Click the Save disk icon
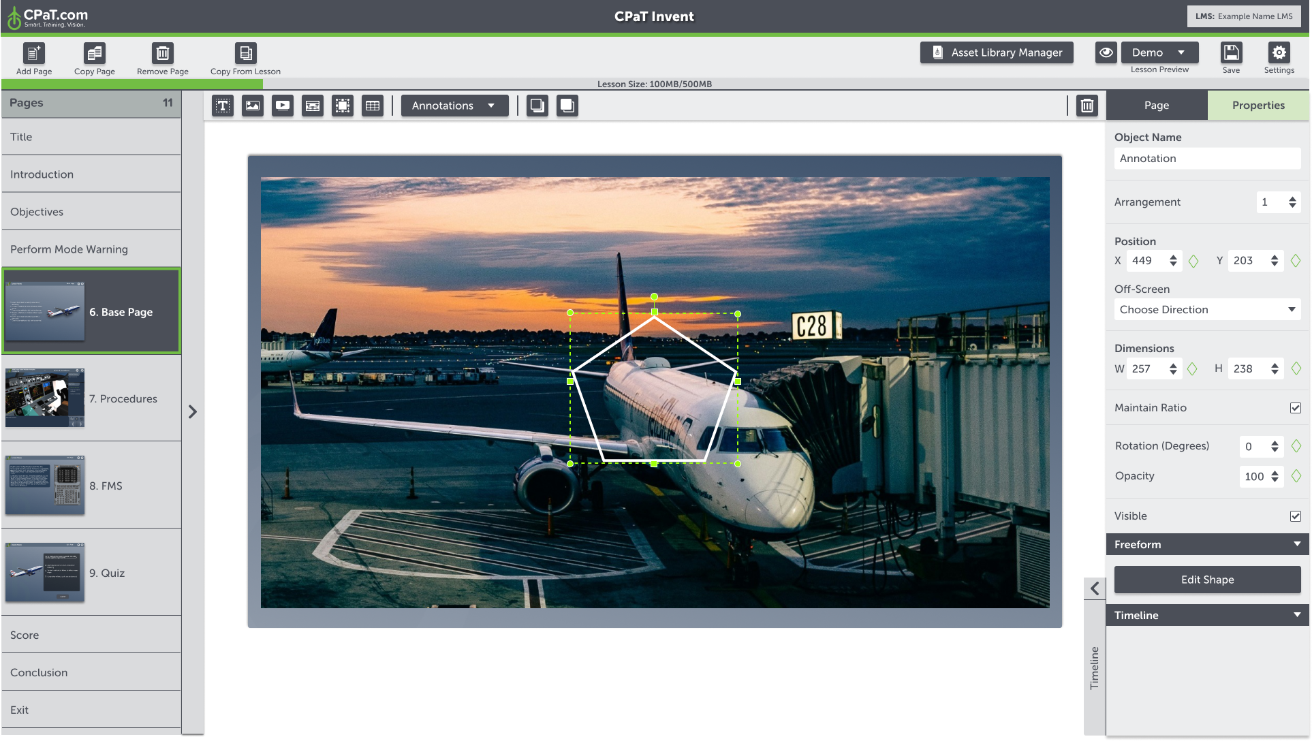 click(1231, 53)
